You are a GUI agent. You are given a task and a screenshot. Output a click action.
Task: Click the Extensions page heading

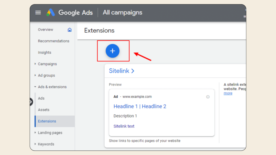pos(99,30)
